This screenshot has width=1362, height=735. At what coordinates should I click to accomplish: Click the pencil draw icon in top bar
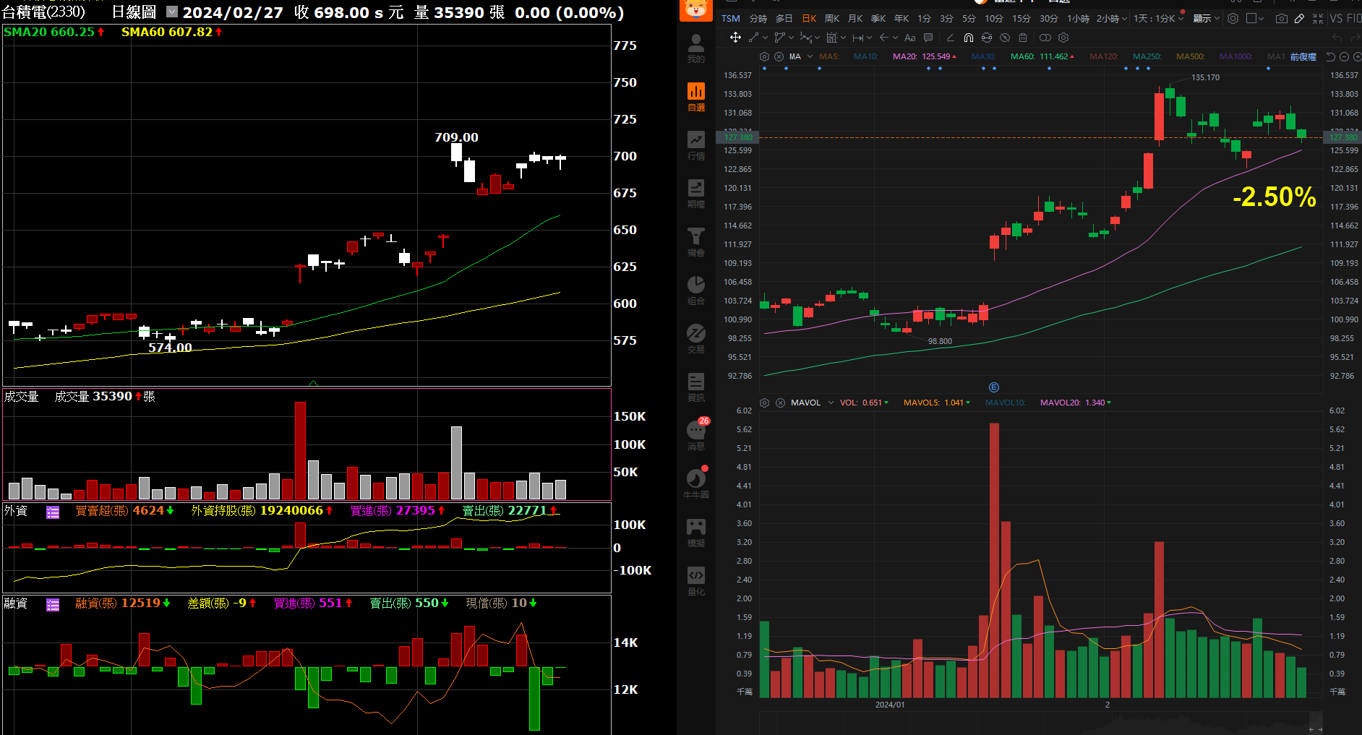click(1299, 18)
